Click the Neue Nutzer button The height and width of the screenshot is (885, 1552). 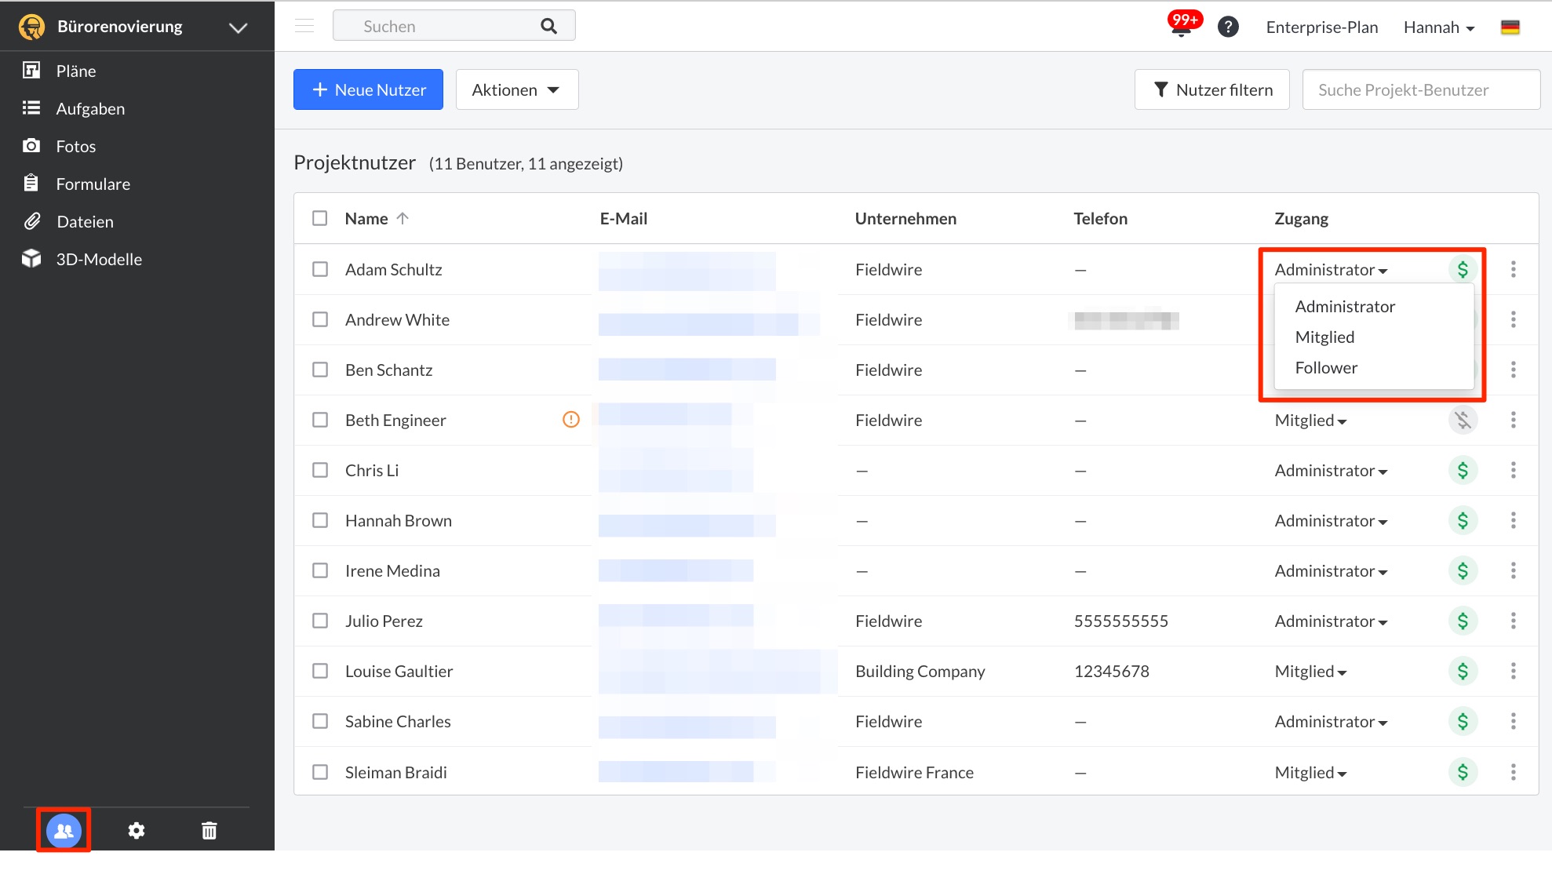point(368,89)
